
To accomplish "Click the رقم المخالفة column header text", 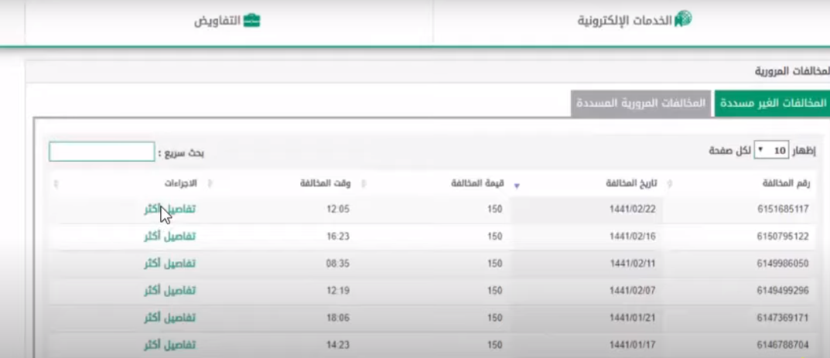I will (786, 184).
